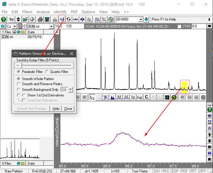Click the profile fitting peaks icon in the main toolbar
The height and width of the screenshot is (173, 213).
click(x=89, y=19)
